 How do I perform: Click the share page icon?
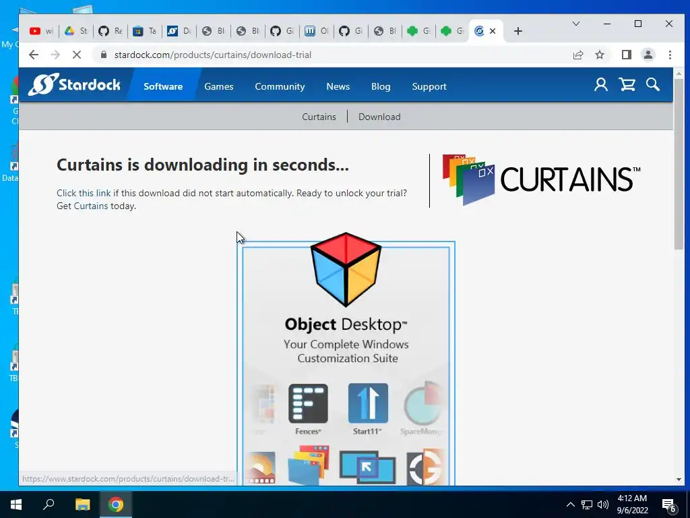577,55
